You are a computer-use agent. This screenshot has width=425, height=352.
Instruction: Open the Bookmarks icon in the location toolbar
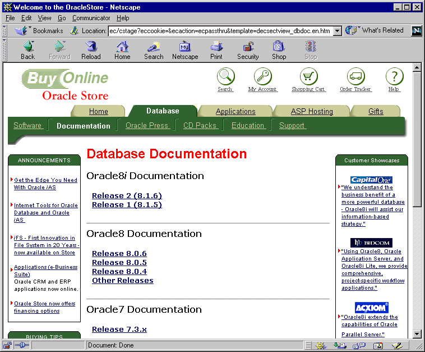(22, 31)
